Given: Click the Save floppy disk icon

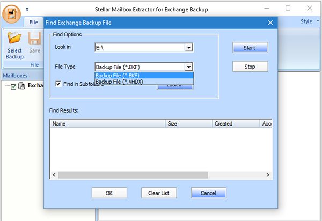Looking at the screenshot, I should (34, 38).
